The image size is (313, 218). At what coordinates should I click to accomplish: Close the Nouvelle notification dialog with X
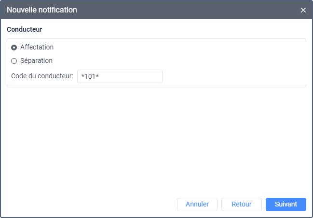coord(303,10)
